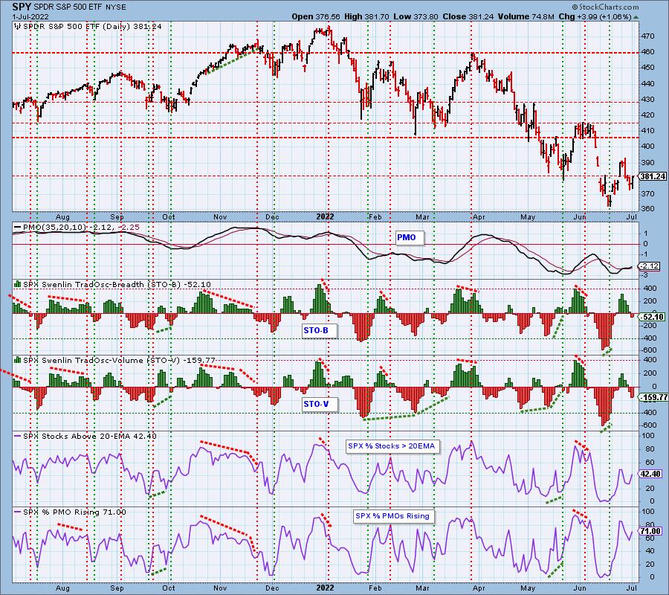Click the 'SPX % Stocks > 20EMA' annotation box
The width and height of the screenshot is (669, 595).
[x=392, y=446]
